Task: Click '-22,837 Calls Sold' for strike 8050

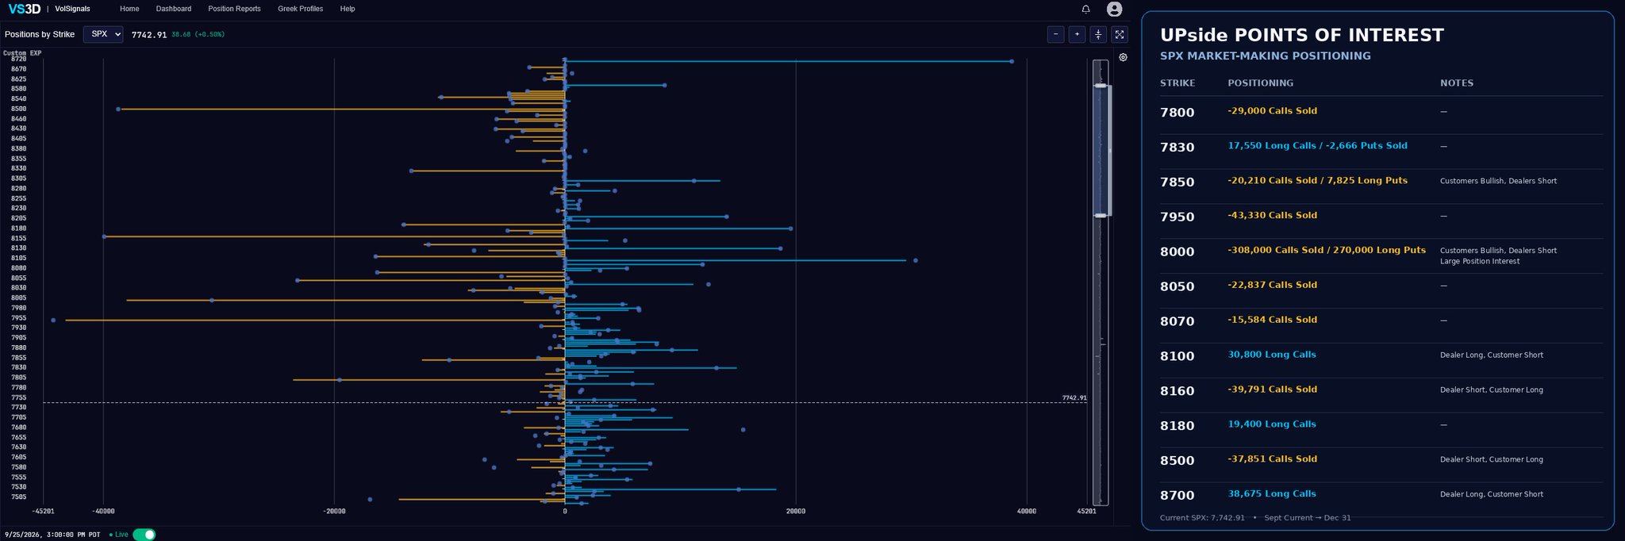Action: tap(1272, 285)
